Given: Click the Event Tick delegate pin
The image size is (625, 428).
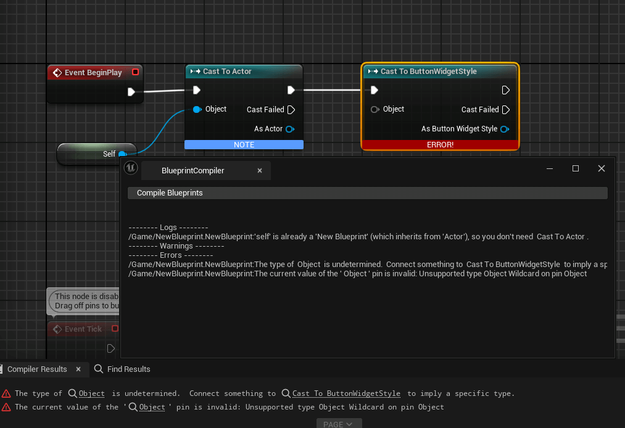Looking at the screenshot, I should coord(115,328).
